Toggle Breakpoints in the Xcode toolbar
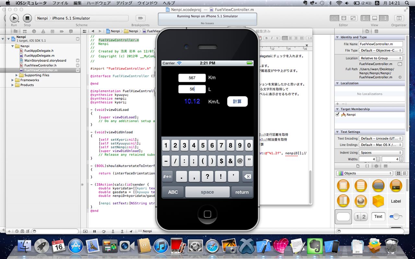This screenshot has width=415, height=259. [140, 18]
